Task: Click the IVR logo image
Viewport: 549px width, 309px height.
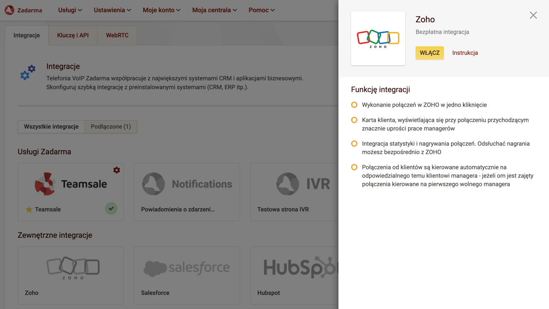Action: point(303,184)
